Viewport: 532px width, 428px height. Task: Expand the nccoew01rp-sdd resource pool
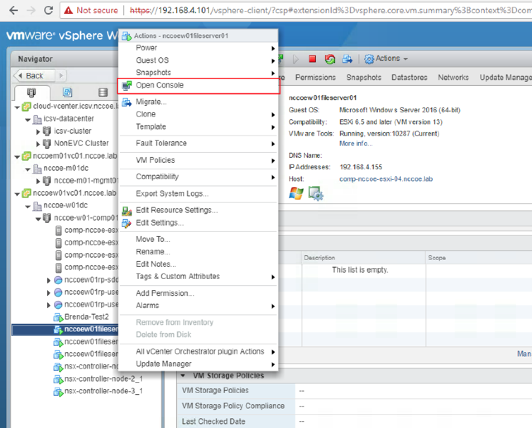(49, 281)
